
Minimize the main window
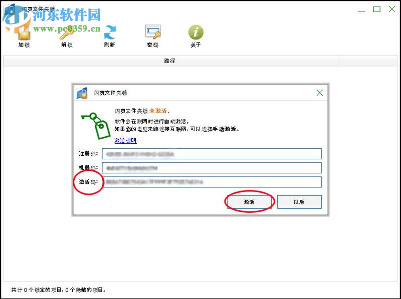click(360, 9)
